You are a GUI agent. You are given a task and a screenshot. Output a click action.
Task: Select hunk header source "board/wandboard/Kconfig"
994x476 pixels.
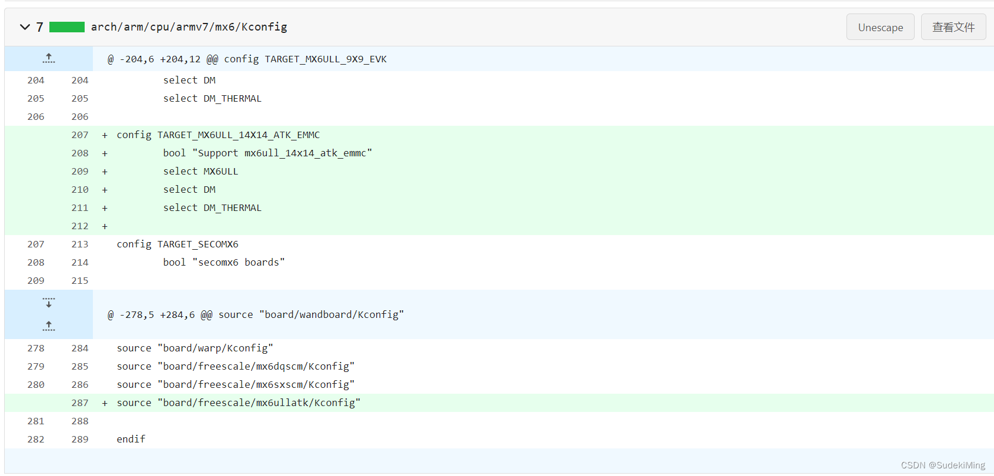256,314
